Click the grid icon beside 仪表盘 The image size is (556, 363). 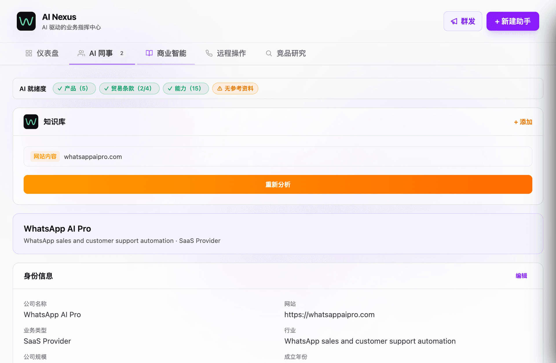pyautogui.click(x=29, y=53)
